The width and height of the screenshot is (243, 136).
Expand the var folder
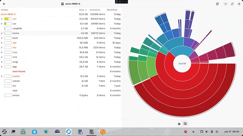coord(2,19)
